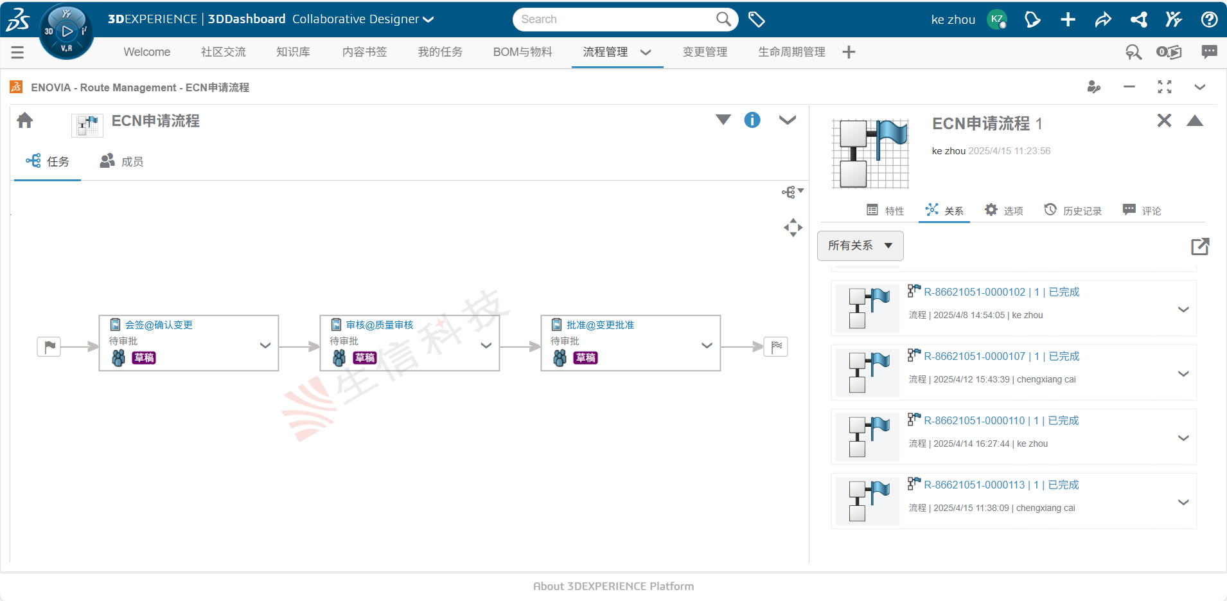
Task: Click the pan arrows control
Action: pyautogui.click(x=793, y=228)
